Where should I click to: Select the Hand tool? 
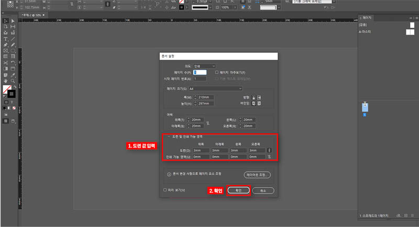point(5,81)
